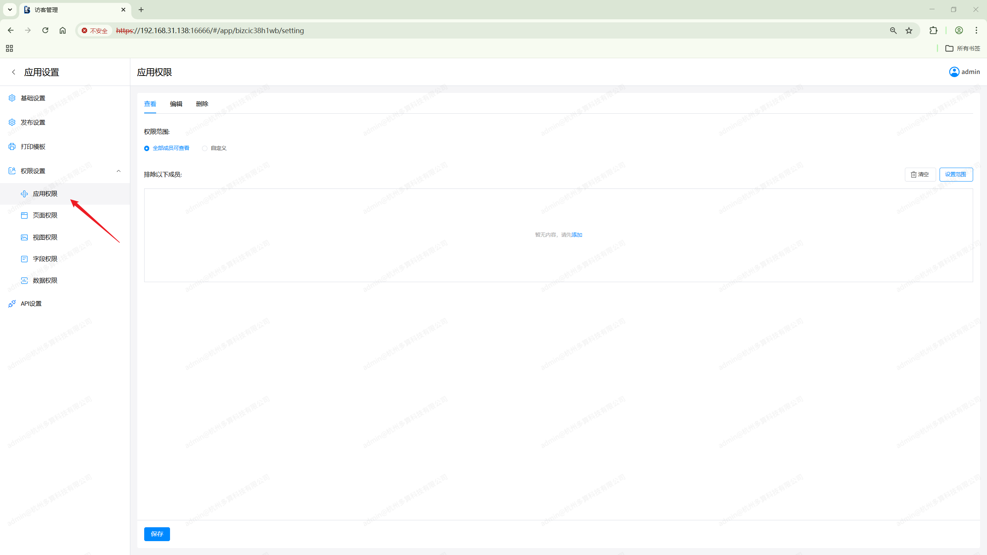Viewport: 987px width, 555px height.
Task: Click the admin user avatar icon
Action: [954, 72]
